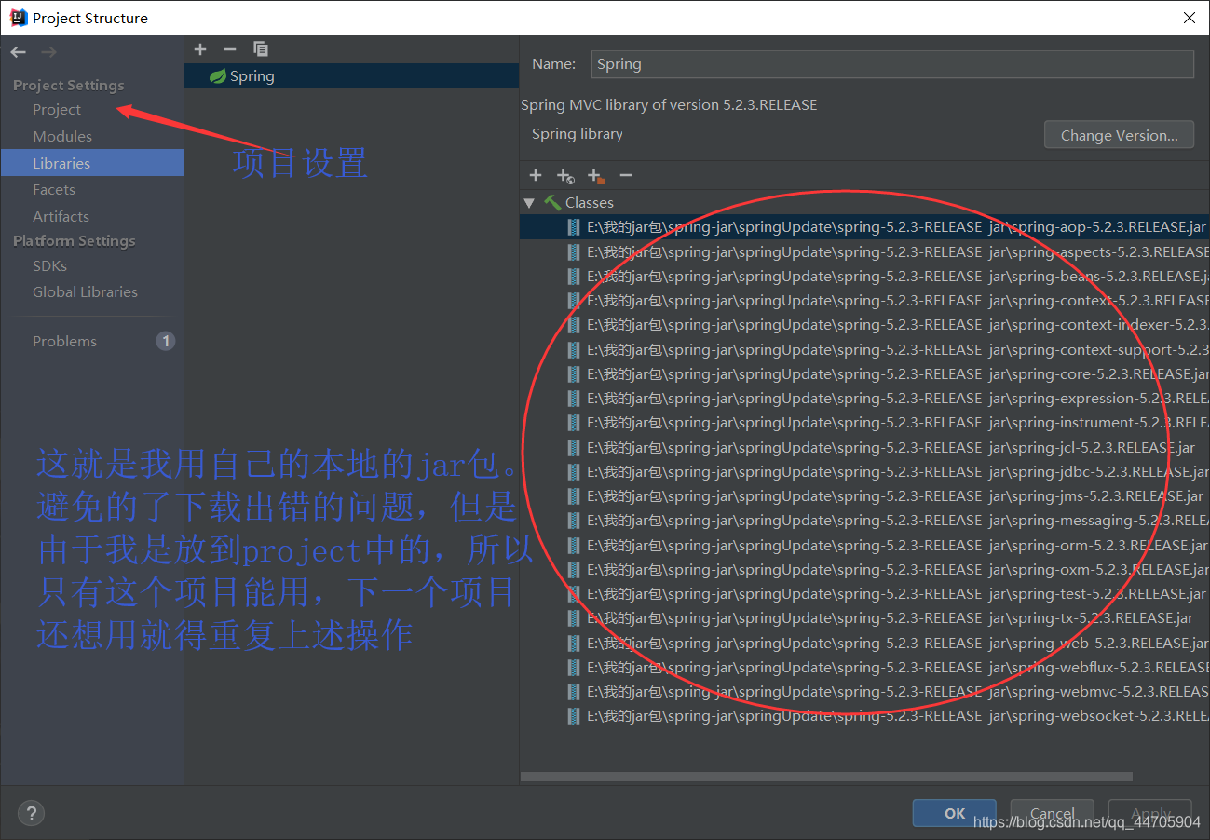Select spring-beans-5.2.3.RELEASE jar entry
The width and height of the screenshot is (1210, 840).
coord(864,276)
